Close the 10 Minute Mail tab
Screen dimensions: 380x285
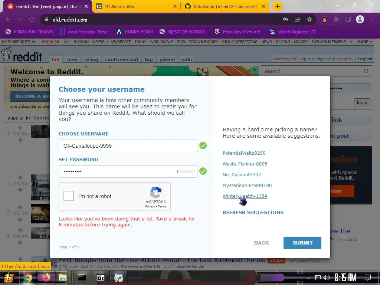175,7
